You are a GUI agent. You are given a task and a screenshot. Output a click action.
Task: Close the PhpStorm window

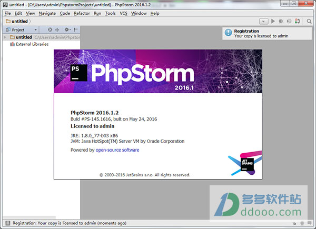click(306, 4)
